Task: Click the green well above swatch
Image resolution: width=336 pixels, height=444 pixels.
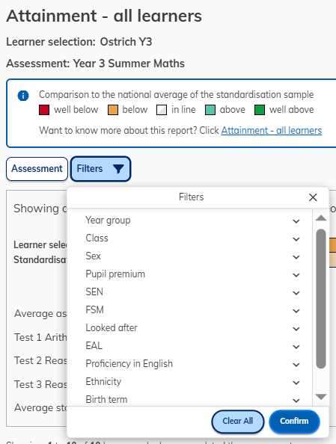Action: point(260,110)
